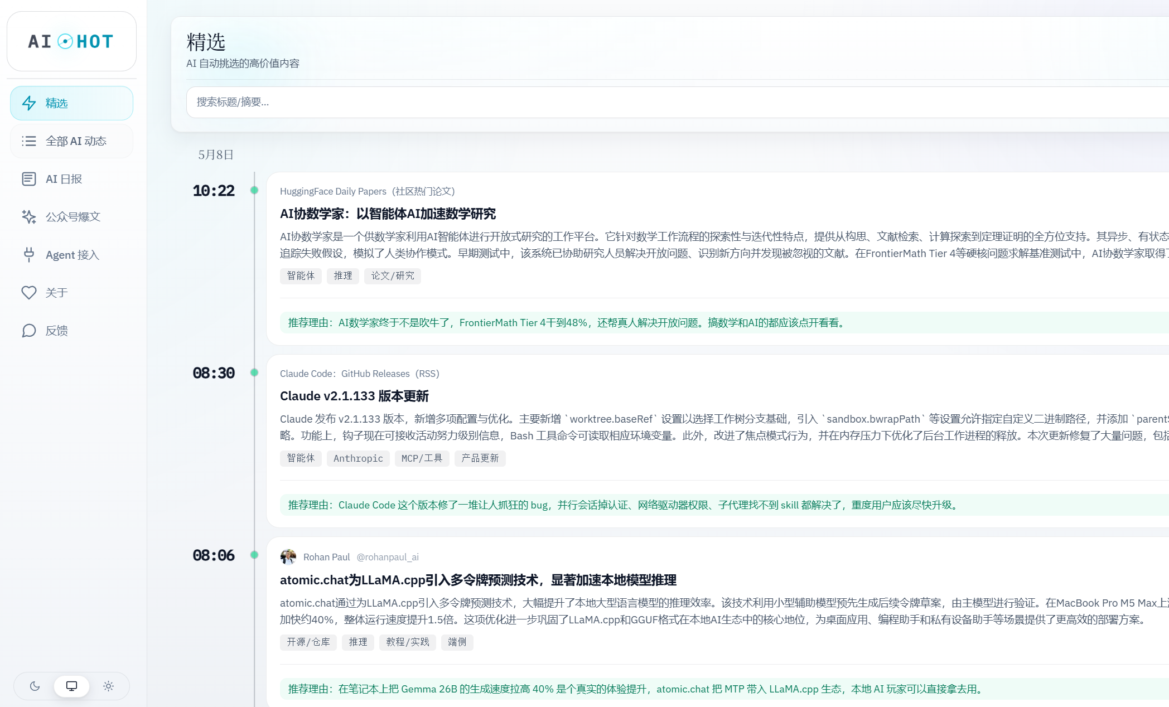Click the 论文/研究 tag

393,276
